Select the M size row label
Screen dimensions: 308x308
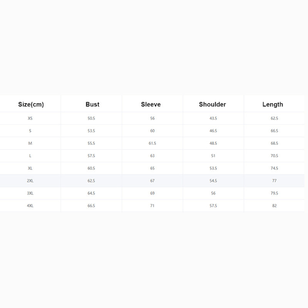(x=30, y=143)
